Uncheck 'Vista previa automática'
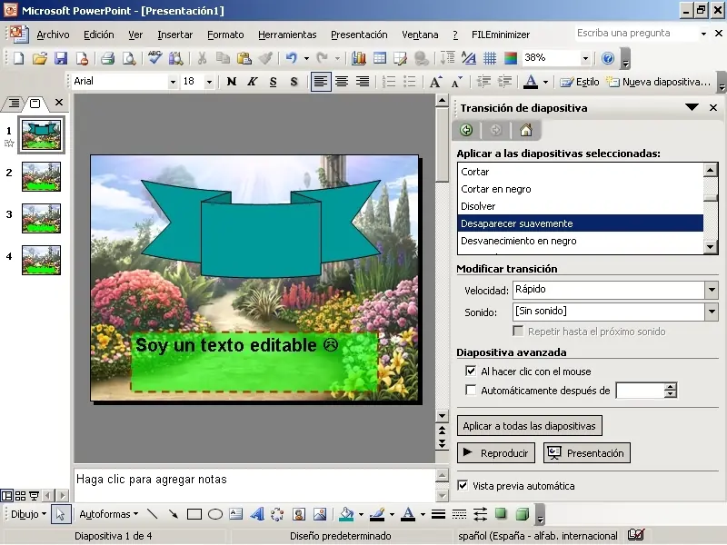 (463, 486)
